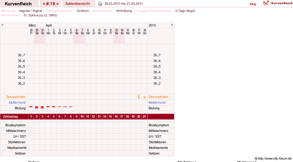This screenshot has height=162, width=293.
Task: Click spotting dots on cycle day 8
Action: [70, 107]
